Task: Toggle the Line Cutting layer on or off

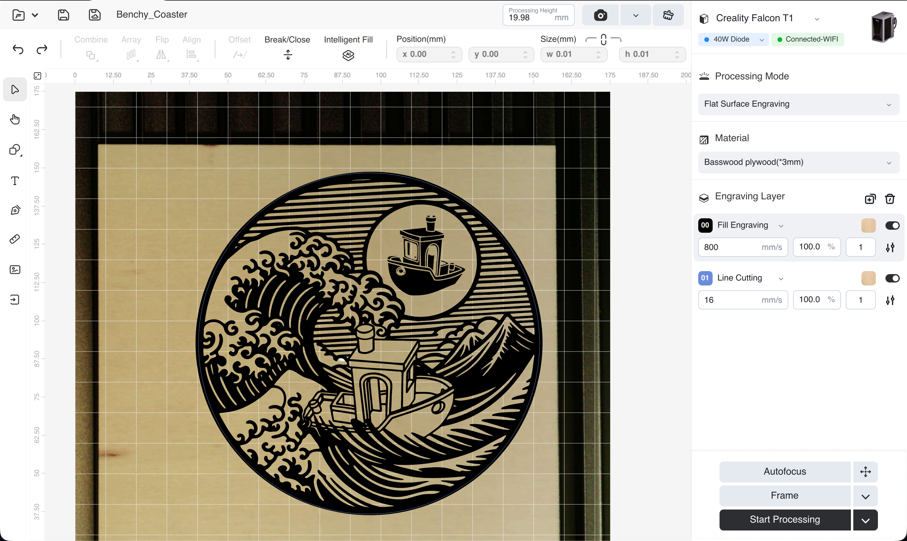Action: click(x=892, y=279)
